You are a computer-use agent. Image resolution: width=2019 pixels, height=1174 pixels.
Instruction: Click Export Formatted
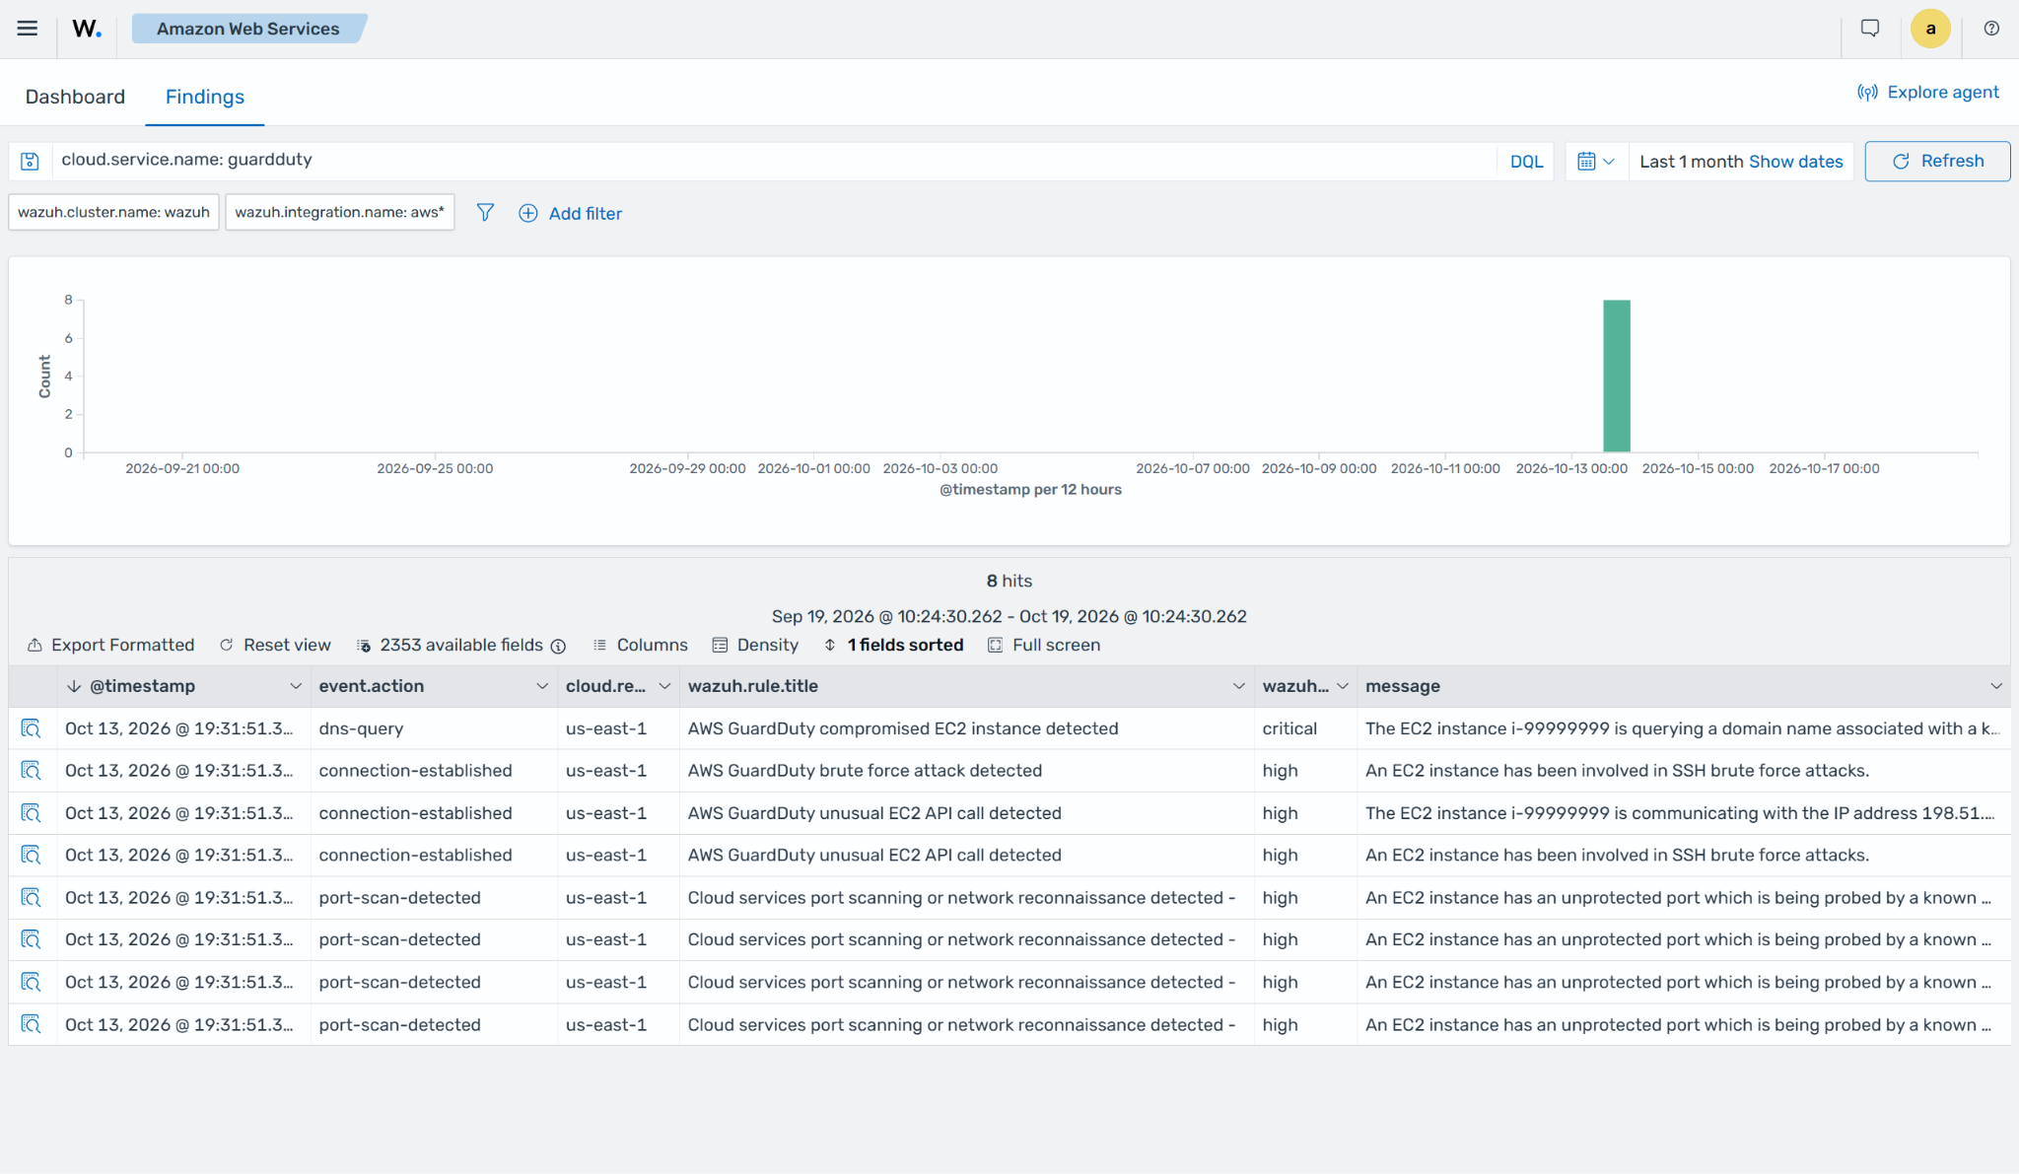110,645
